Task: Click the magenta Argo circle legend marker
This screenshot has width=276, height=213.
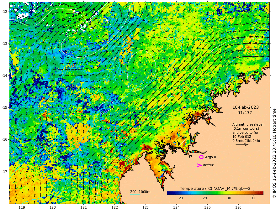Action: 201,157
